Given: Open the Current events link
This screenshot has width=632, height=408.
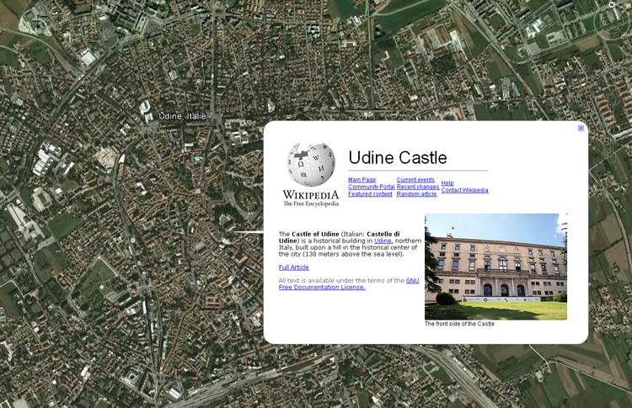Looking at the screenshot, I should 415,180.
